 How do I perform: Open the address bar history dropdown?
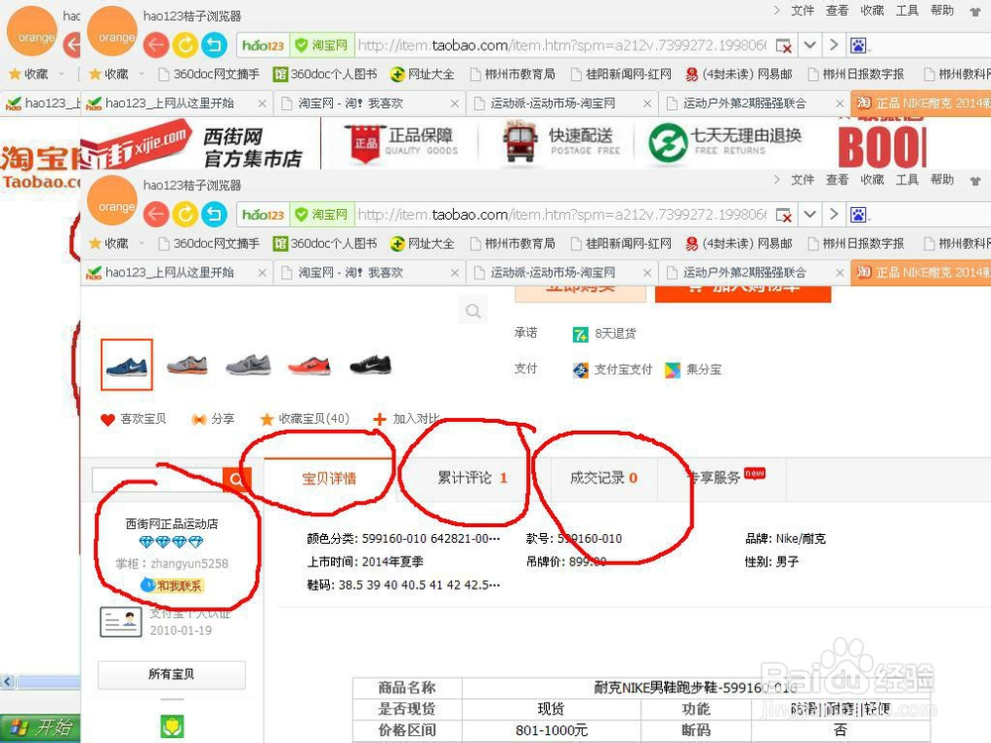(810, 213)
